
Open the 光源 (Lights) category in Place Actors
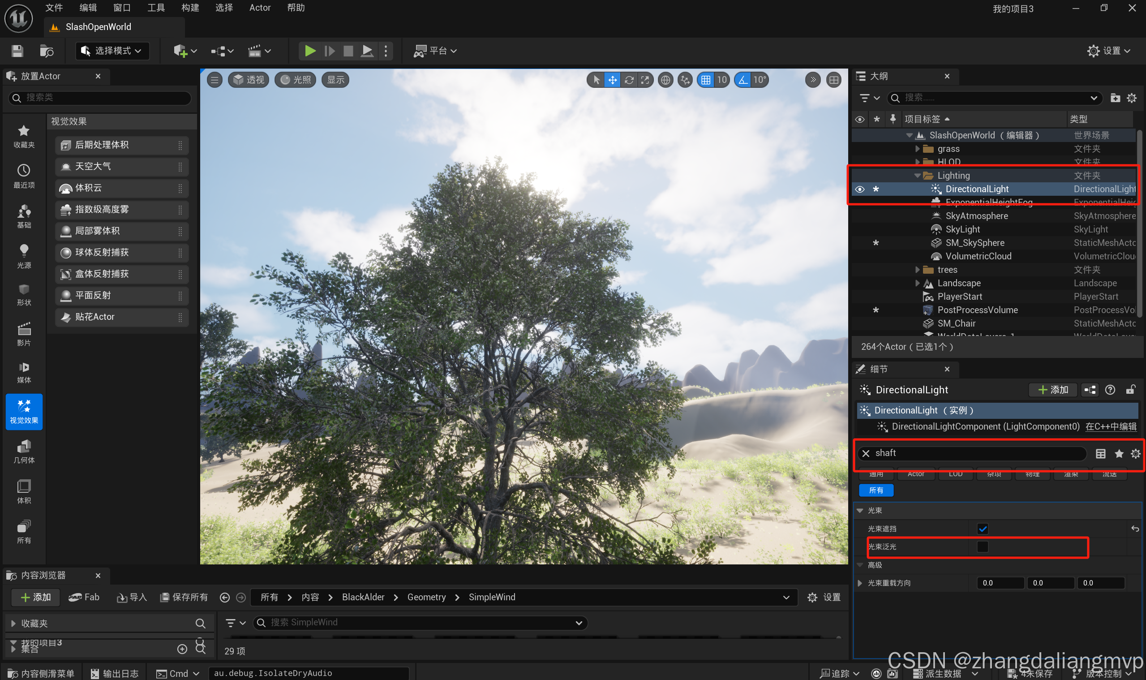(x=24, y=256)
